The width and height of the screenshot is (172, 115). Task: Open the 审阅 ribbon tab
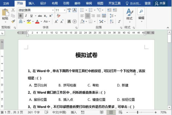tap(89, 3)
